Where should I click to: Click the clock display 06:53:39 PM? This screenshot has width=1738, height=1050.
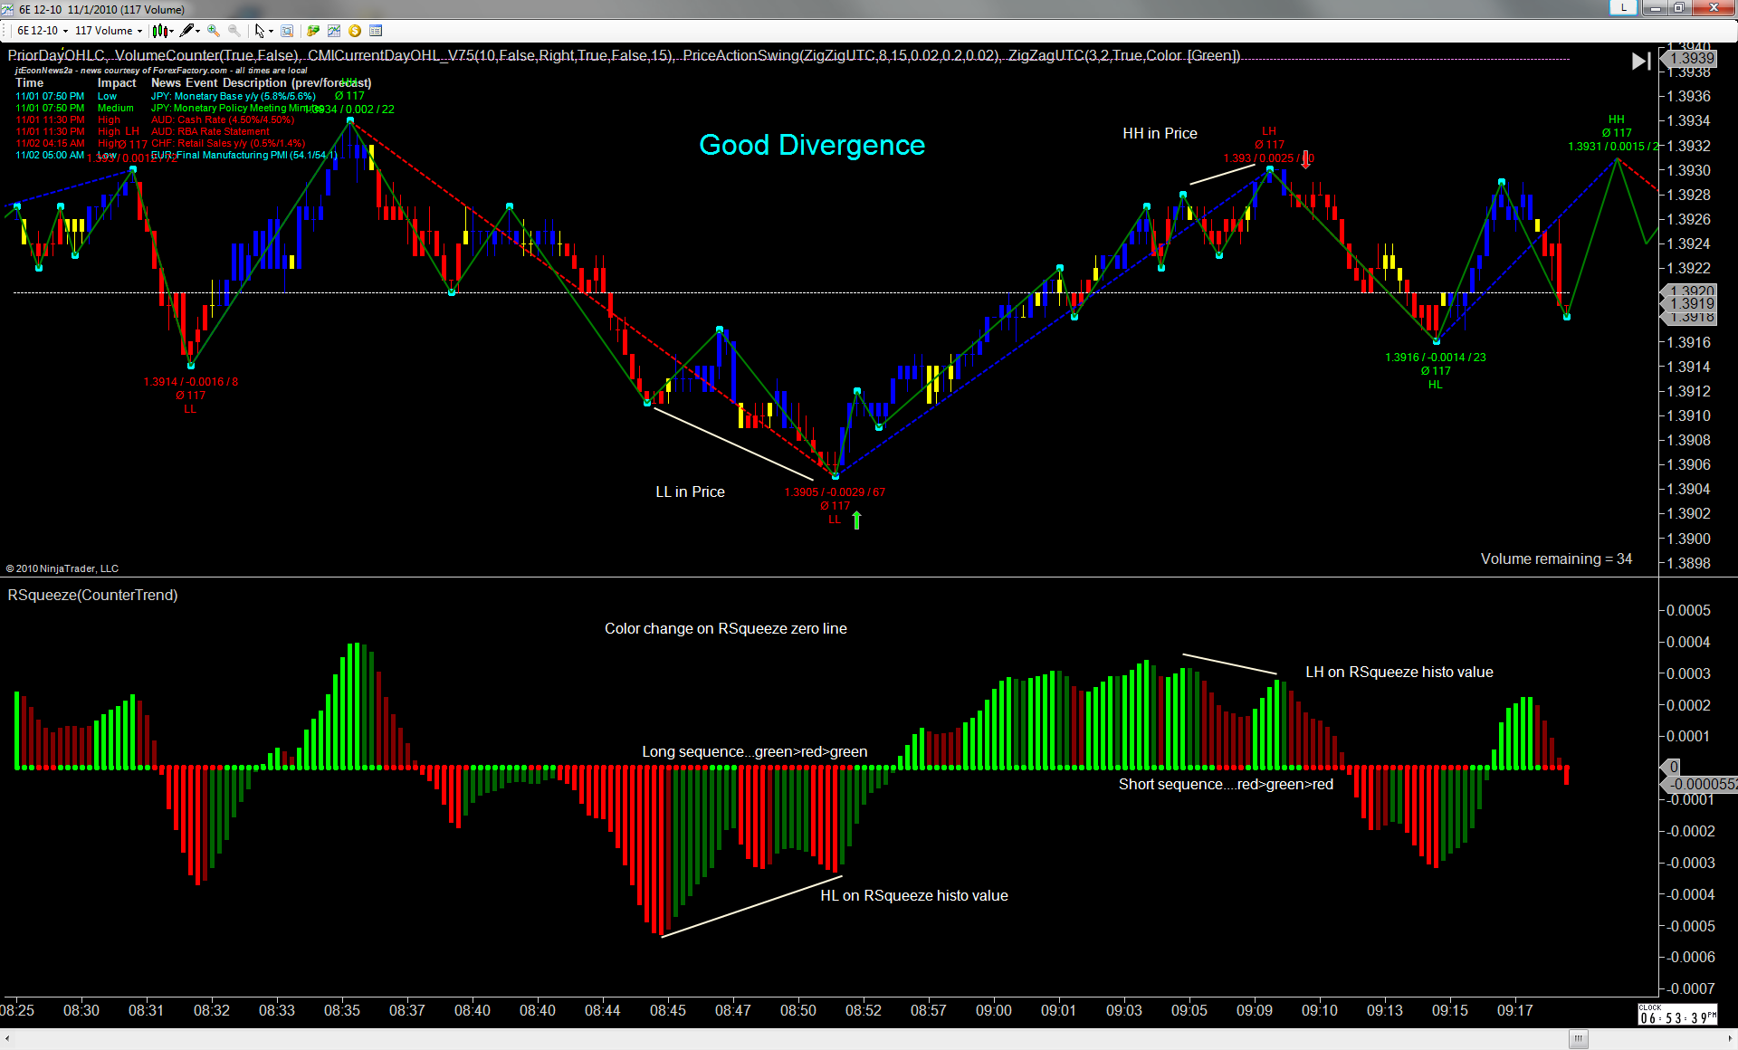(x=1676, y=1015)
